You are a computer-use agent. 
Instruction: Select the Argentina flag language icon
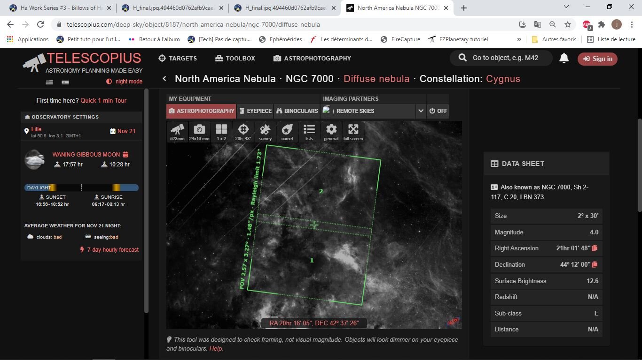tap(65, 82)
